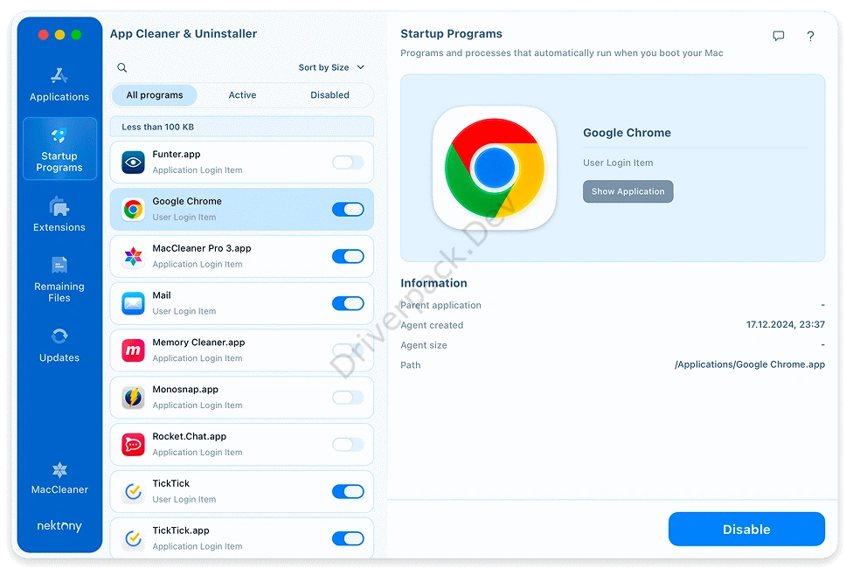
Task: Click the Google Chrome list icon
Action: click(133, 210)
